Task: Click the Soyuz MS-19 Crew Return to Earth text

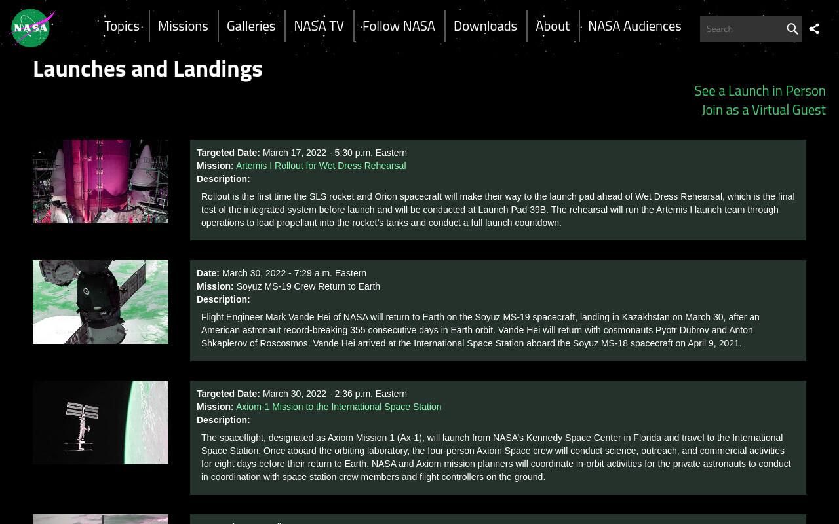Action: click(x=308, y=286)
